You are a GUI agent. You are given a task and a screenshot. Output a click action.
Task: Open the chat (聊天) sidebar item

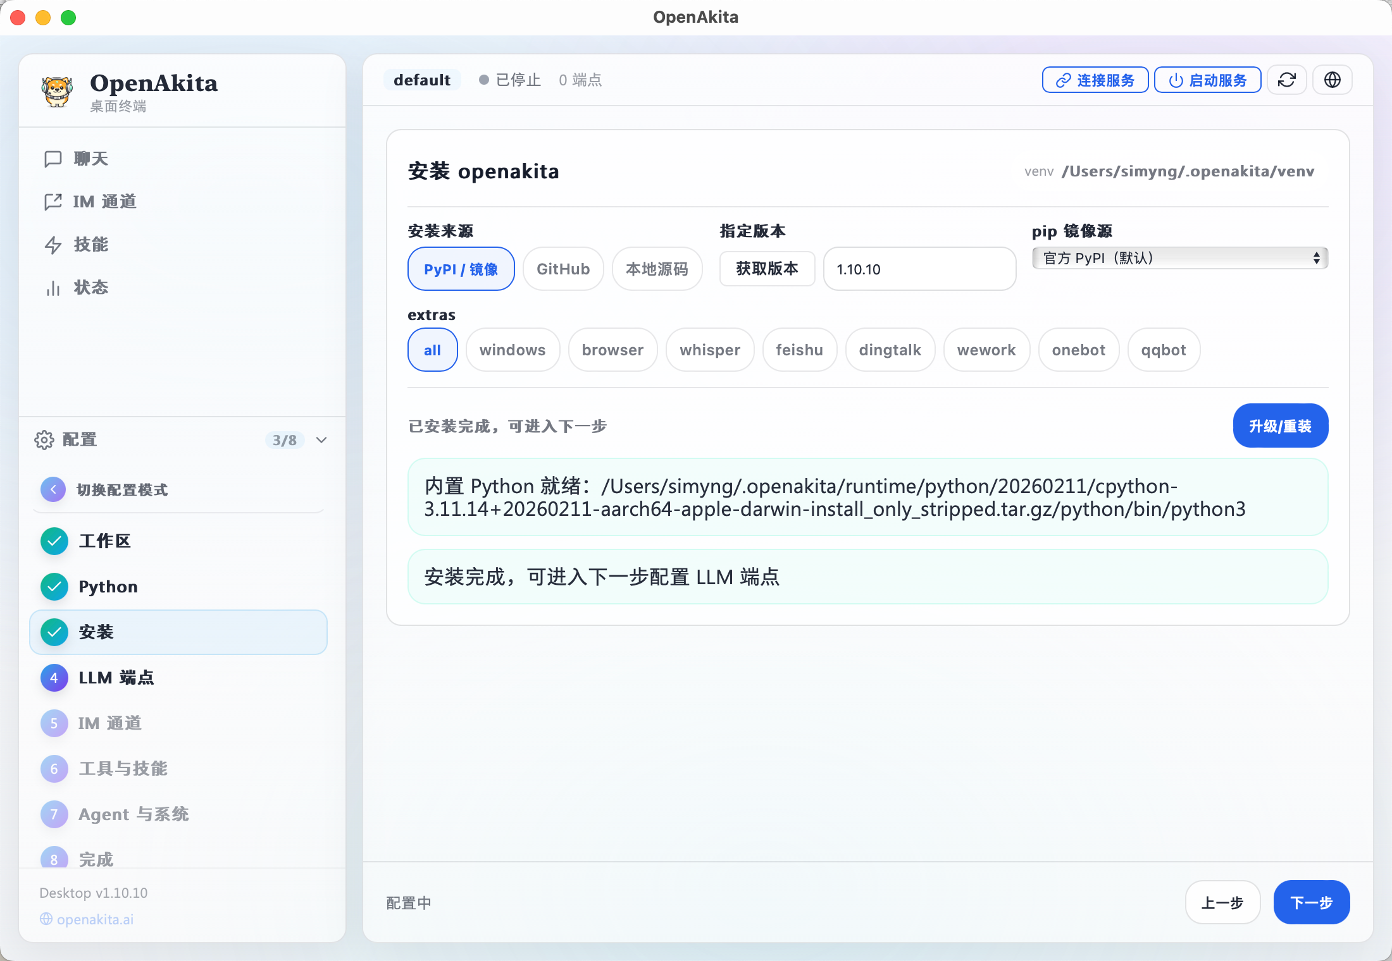pos(90,159)
